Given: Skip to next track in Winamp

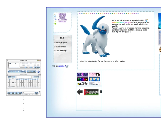Looking at the screenshot, I should tap(21, 71).
